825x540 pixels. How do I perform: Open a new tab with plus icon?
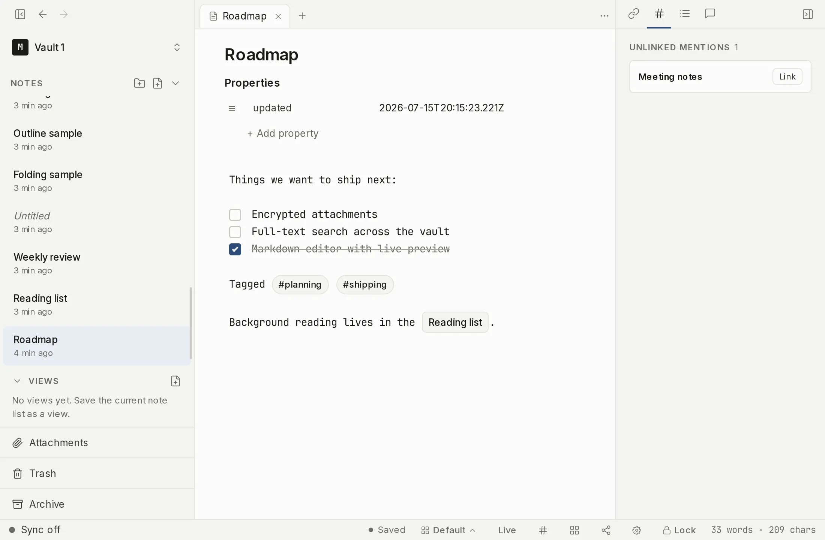(x=302, y=16)
